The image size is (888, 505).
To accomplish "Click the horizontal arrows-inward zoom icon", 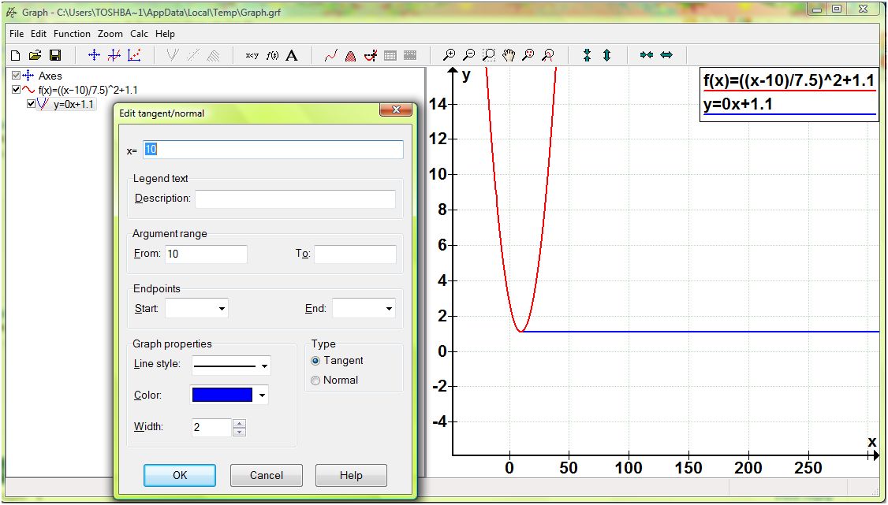I will click(646, 55).
